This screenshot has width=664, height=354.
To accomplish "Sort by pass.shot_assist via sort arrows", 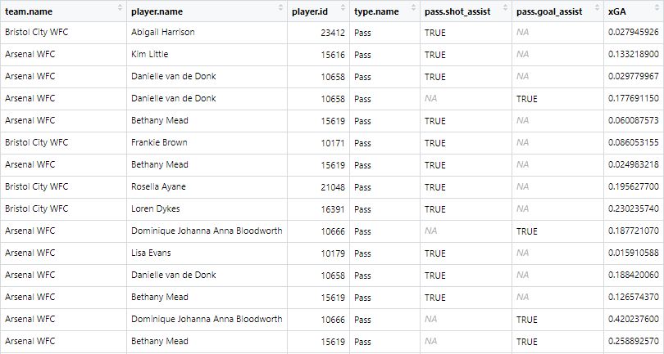I will pos(505,7).
